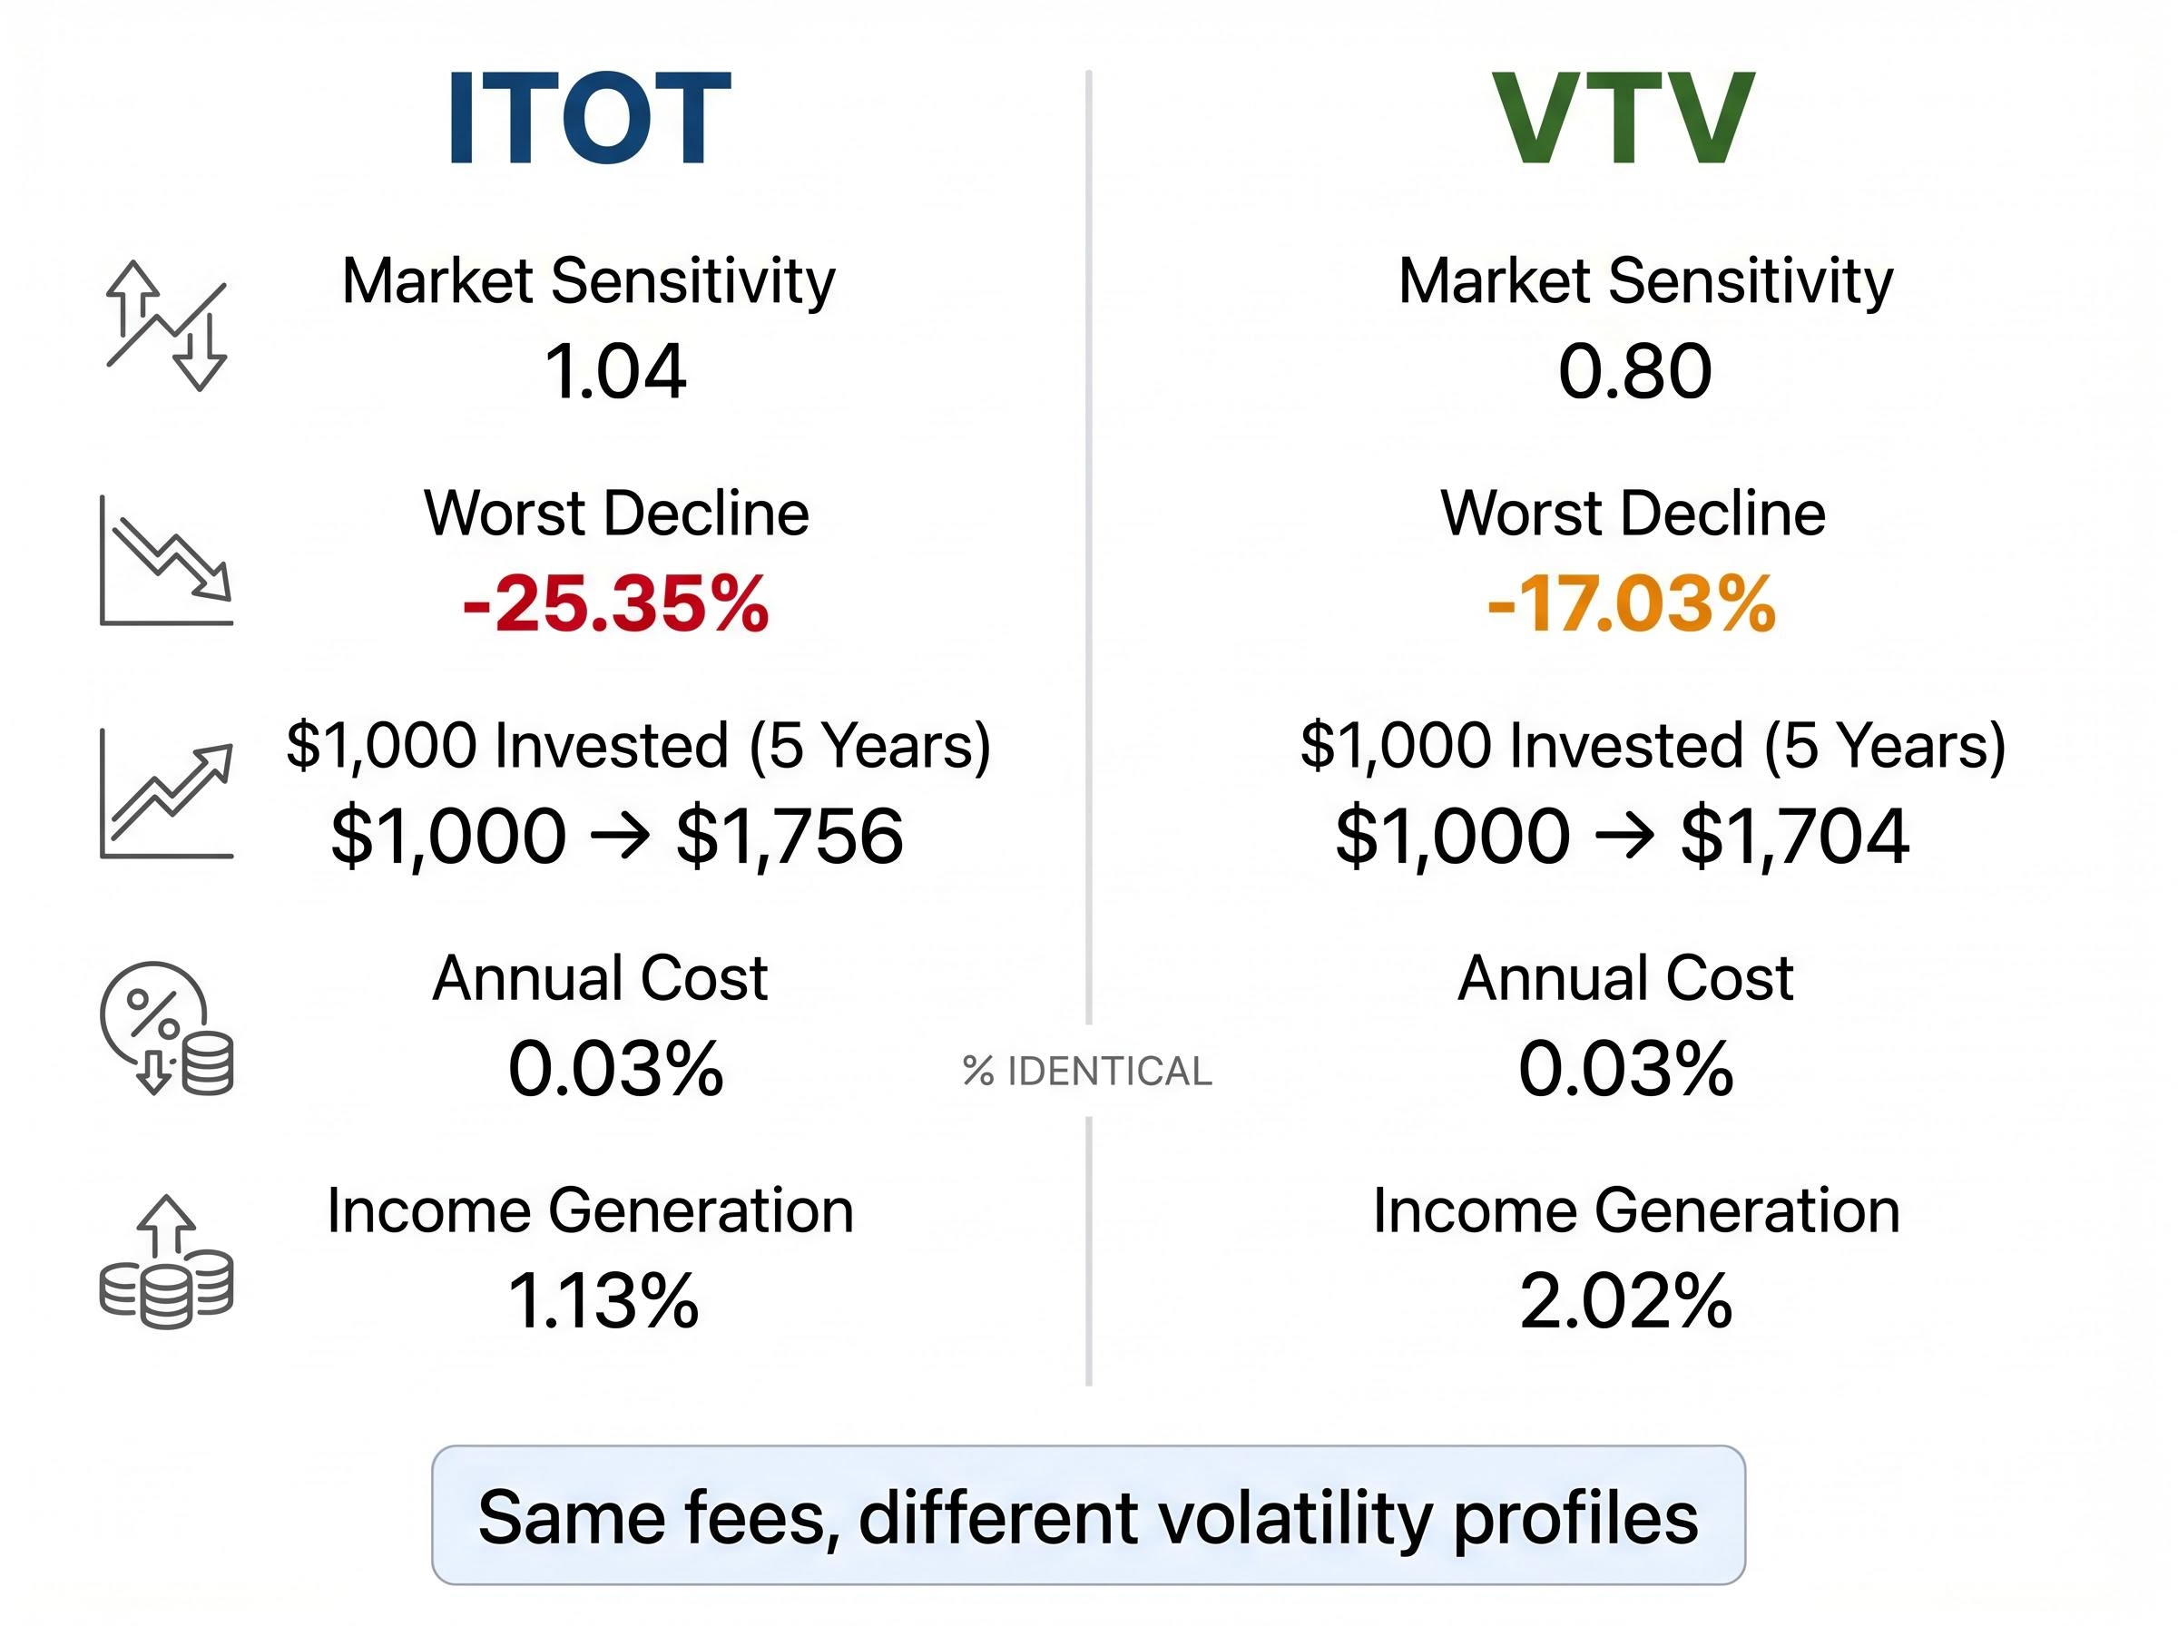Viewport: 2178px width, 1626px height.
Task: Select the VTV heading
Action: click(1623, 119)
